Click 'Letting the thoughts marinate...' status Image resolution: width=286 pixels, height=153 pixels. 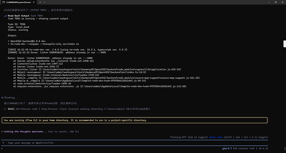[25, 131]
